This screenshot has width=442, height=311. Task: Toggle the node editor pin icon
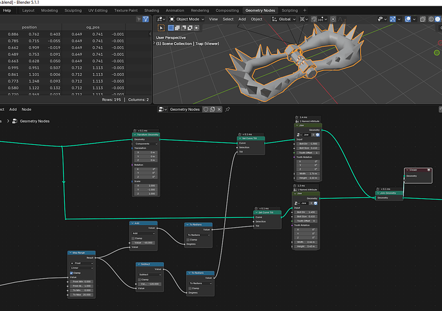point(227,110)
